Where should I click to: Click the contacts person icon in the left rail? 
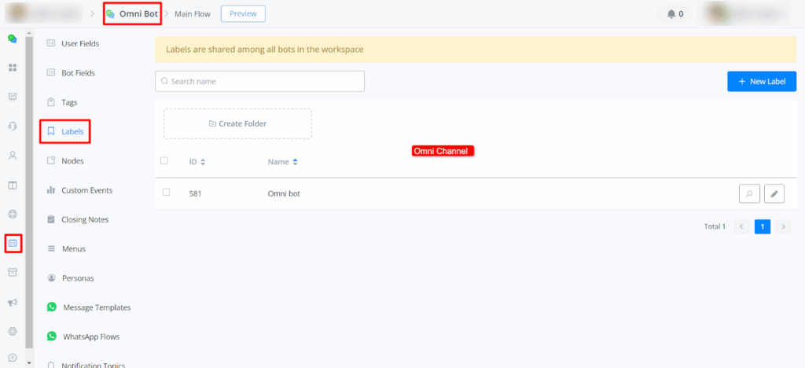pyautogui.click(x=13, y=156)
